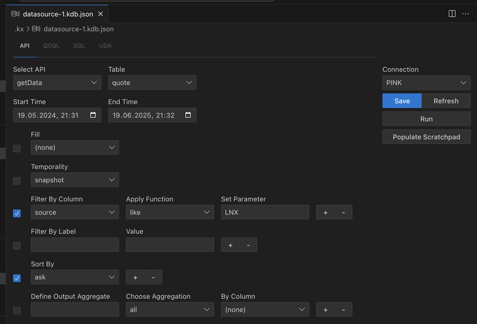Open the more actions ellipsis menu
This screenshot has height=324, width=477.
pyautogui.click(x=466, y=14)
